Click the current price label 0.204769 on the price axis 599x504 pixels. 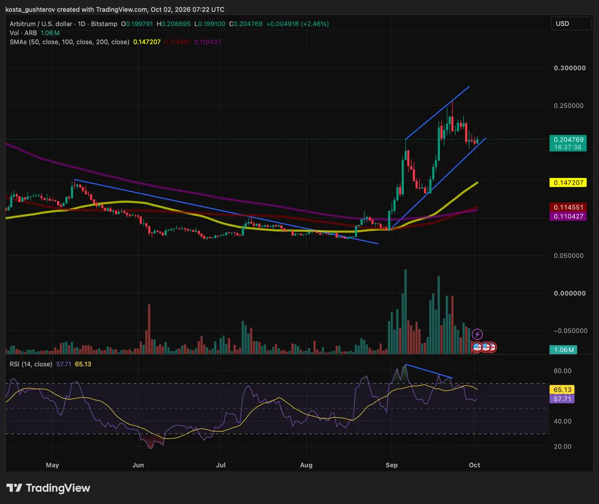click(x=568, y=139)
